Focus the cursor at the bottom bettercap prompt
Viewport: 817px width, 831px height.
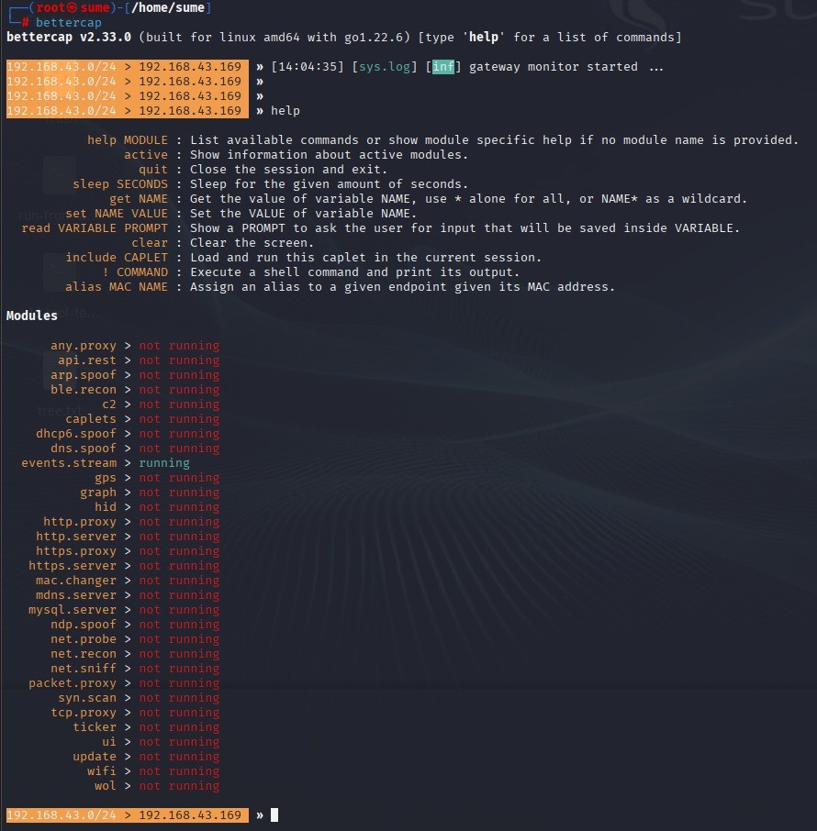click(274, 815)
